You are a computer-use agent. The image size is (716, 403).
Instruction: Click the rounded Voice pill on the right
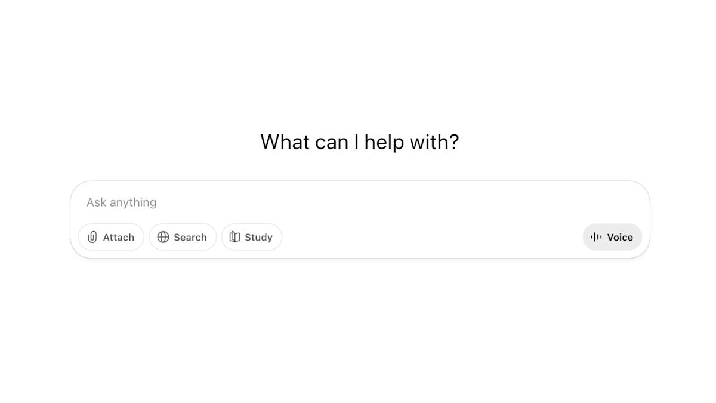(612, 237)
